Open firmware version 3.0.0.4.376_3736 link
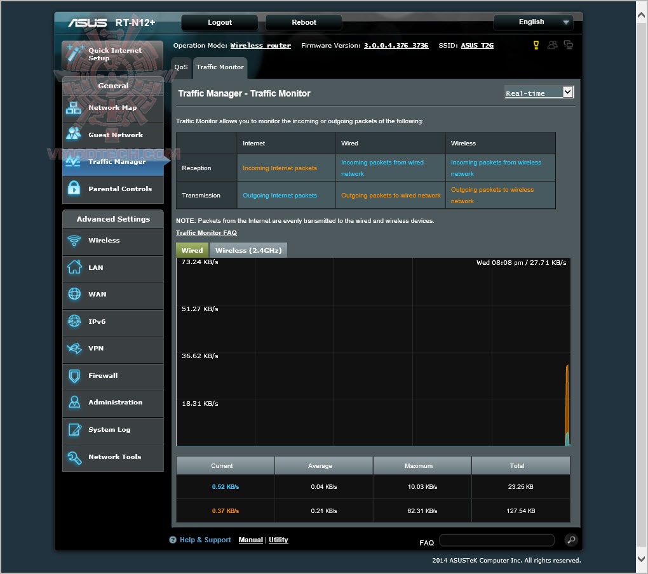648x574 pixels. [396, 46]
